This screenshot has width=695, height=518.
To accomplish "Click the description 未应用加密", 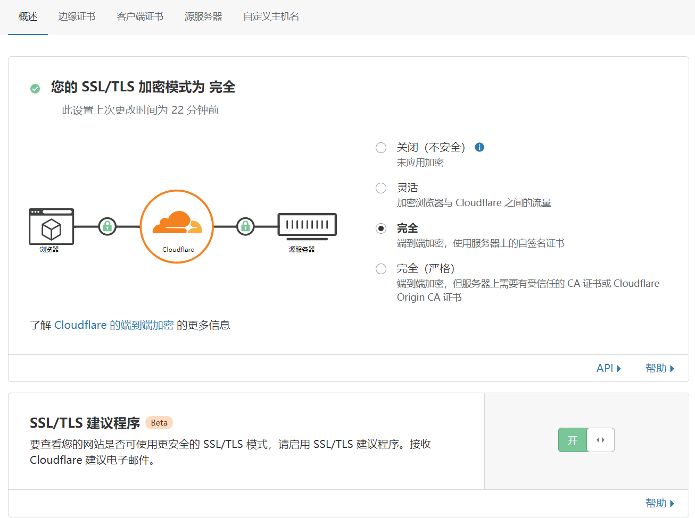I will (x=420, y=163).
